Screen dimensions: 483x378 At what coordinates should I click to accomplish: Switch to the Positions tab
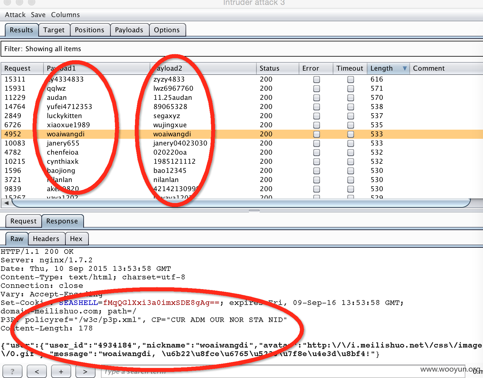coord(89,30)
